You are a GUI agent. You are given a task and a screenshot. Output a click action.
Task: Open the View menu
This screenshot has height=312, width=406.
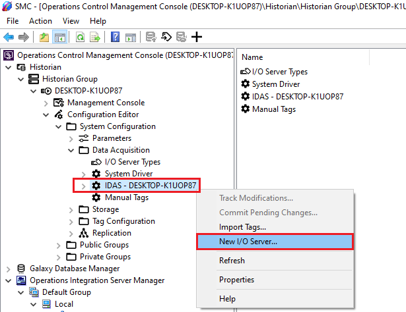[x=71, y=21]
